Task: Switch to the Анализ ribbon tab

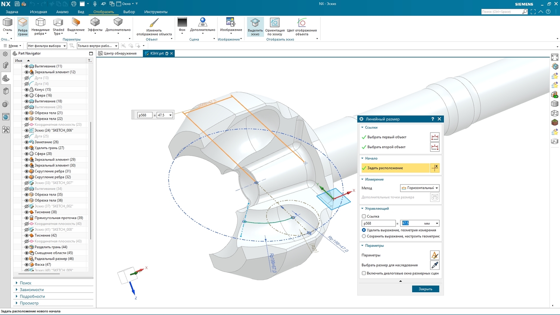Action: tap(62, 12)
